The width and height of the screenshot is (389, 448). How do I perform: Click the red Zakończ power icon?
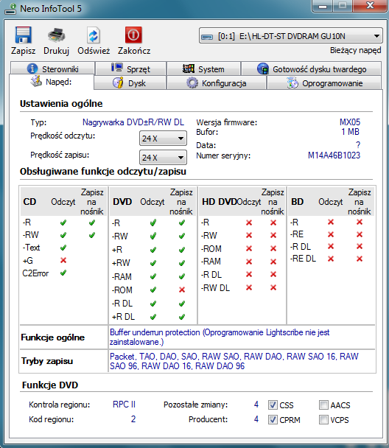pyautogui.click(x=133, y=35)
